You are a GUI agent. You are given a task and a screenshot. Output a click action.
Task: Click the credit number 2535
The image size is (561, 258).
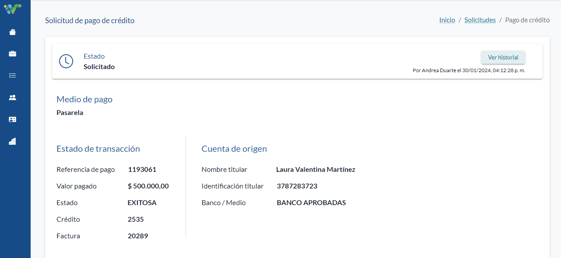coord(136,220)
